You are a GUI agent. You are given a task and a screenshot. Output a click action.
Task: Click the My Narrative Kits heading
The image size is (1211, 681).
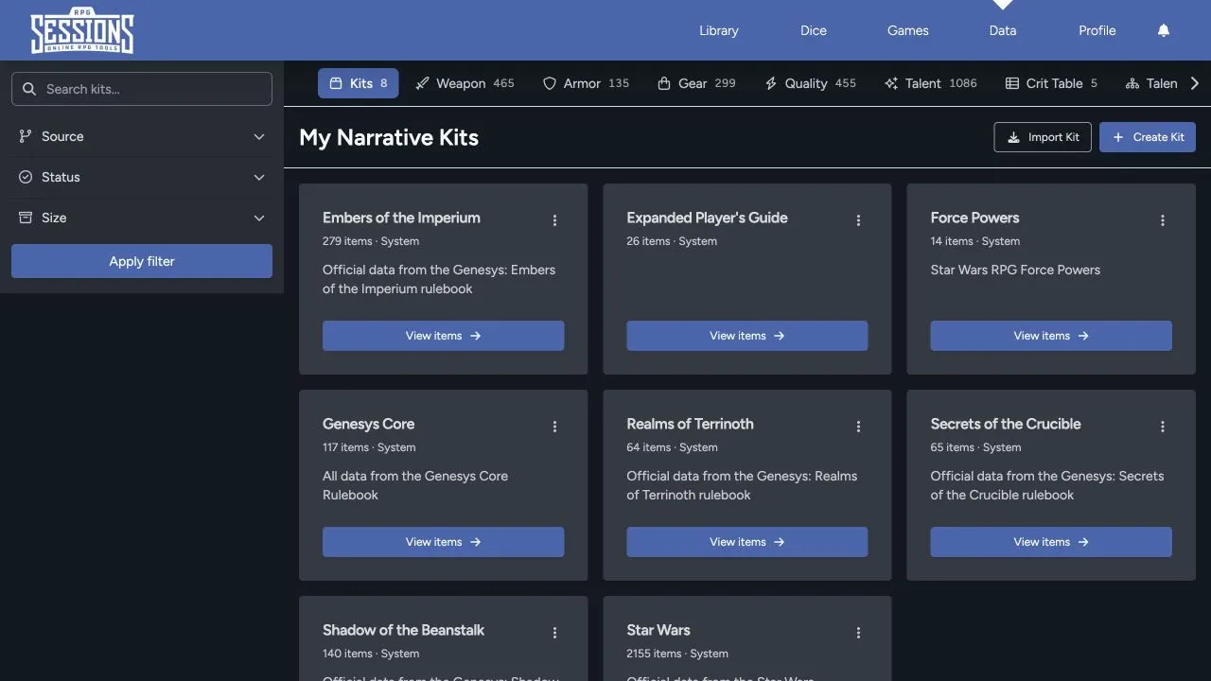pyautogui.click(x=389, y=137)
